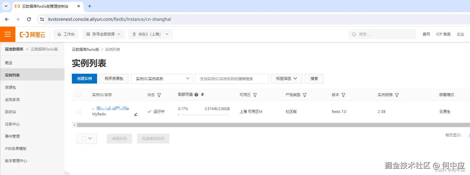This screenshot has width=470, height=175.
Task: Open 资源包 in the sidebar
Action: [32, 87]
